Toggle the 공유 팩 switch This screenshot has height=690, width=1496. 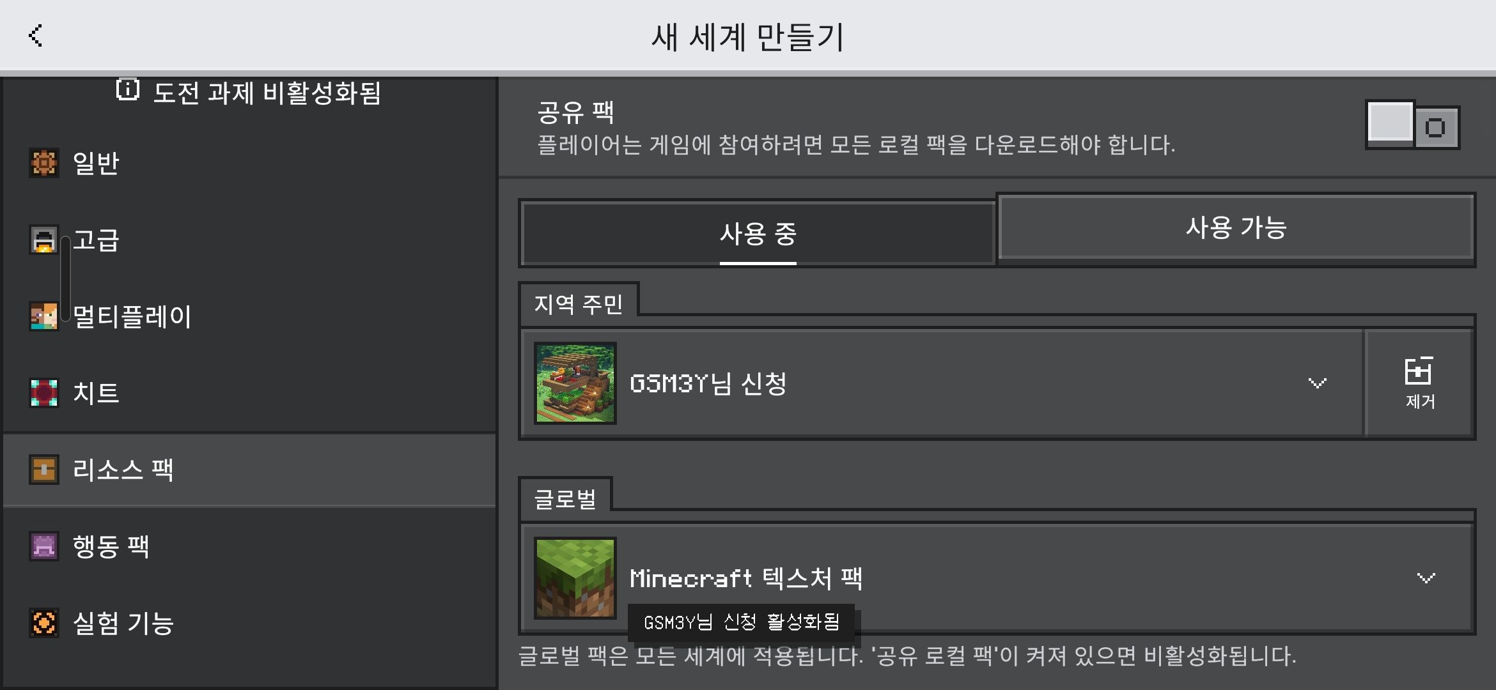pyautogui.click(x=1412, y=125)
